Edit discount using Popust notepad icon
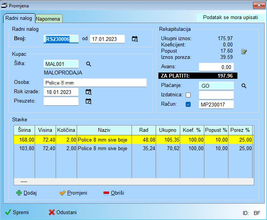 coord(244,51)
